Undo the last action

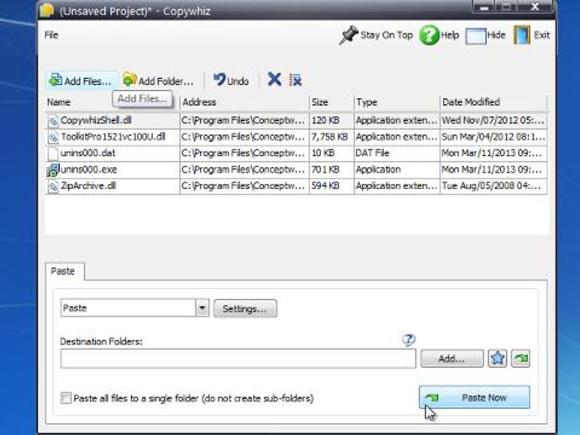point(231,81)
